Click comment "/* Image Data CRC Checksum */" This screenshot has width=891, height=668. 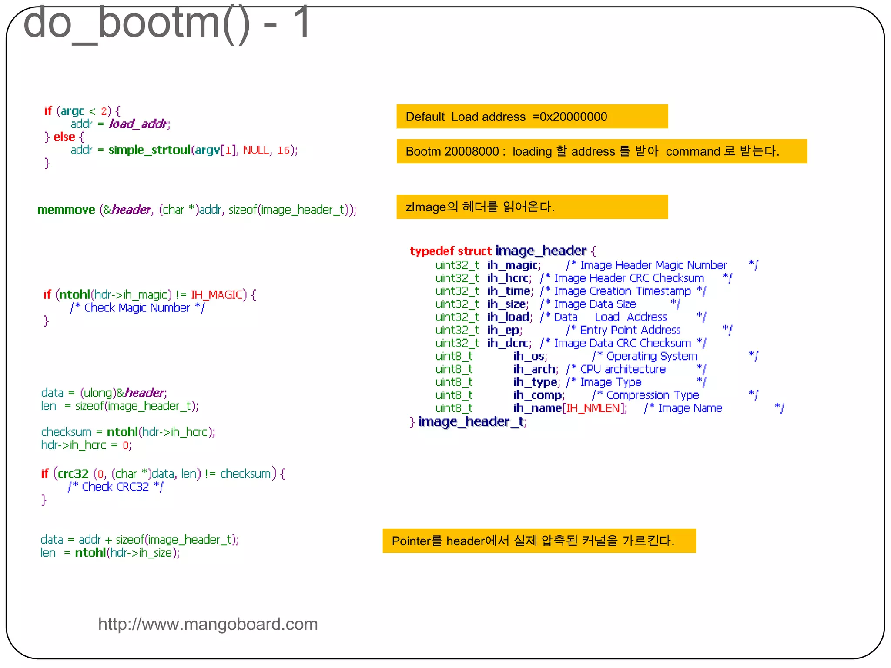point(623,344)
